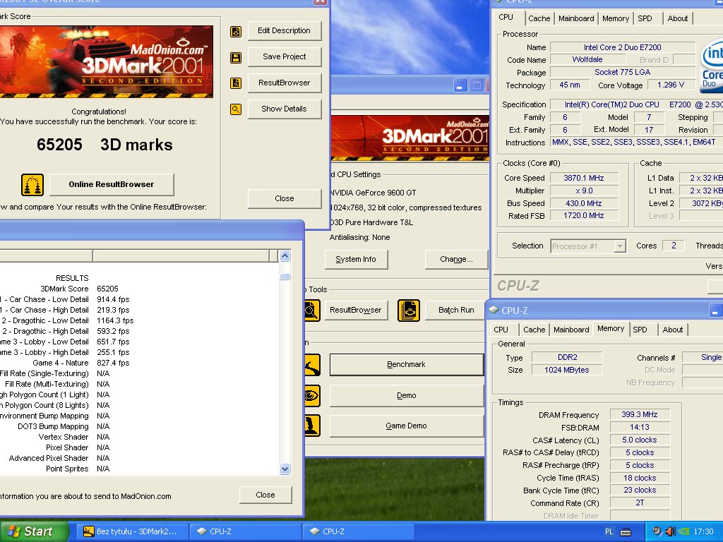
Task: Open ResultBrowser from the score dialog
Action: pyautogui.click(x=284, y=83)
